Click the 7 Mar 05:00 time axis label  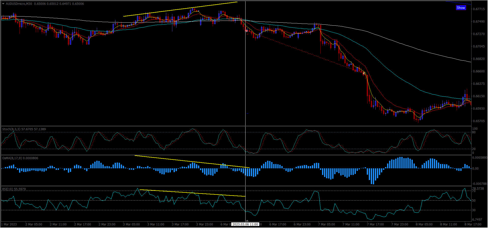(326, 224)
